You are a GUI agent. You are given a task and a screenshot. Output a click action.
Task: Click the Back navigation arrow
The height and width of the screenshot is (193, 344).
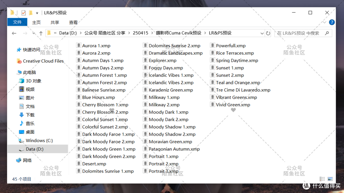pyautogui.click(x=14, y=33)
